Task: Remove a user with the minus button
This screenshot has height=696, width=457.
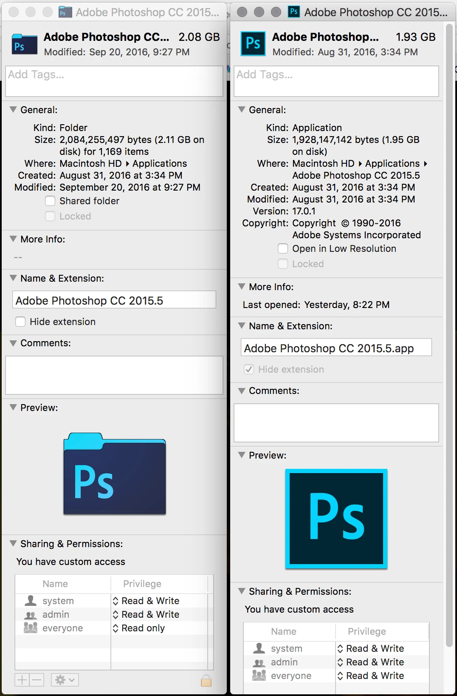Action: (x=37, y=680)
